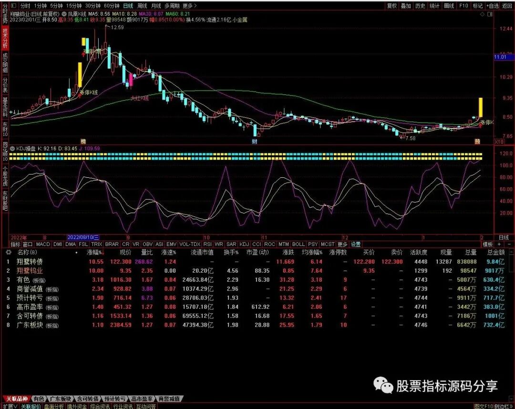Open 技术分析 in the left sidebar

pos(5,38)
